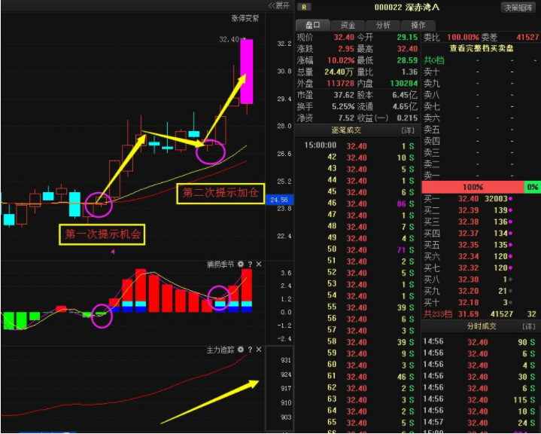Switch to the 分析 tab

tap(383, 25)
